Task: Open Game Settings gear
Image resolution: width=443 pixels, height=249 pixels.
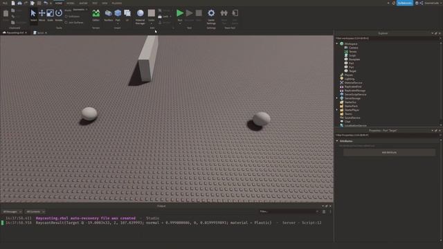Action: [x=211, y=13]
